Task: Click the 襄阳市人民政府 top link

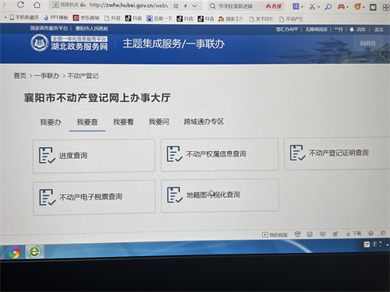Action: click(91, 28)
